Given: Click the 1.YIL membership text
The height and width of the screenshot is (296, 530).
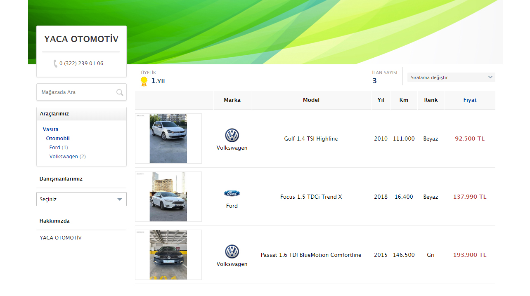Looking at the screenshot, I should point(159,81).
